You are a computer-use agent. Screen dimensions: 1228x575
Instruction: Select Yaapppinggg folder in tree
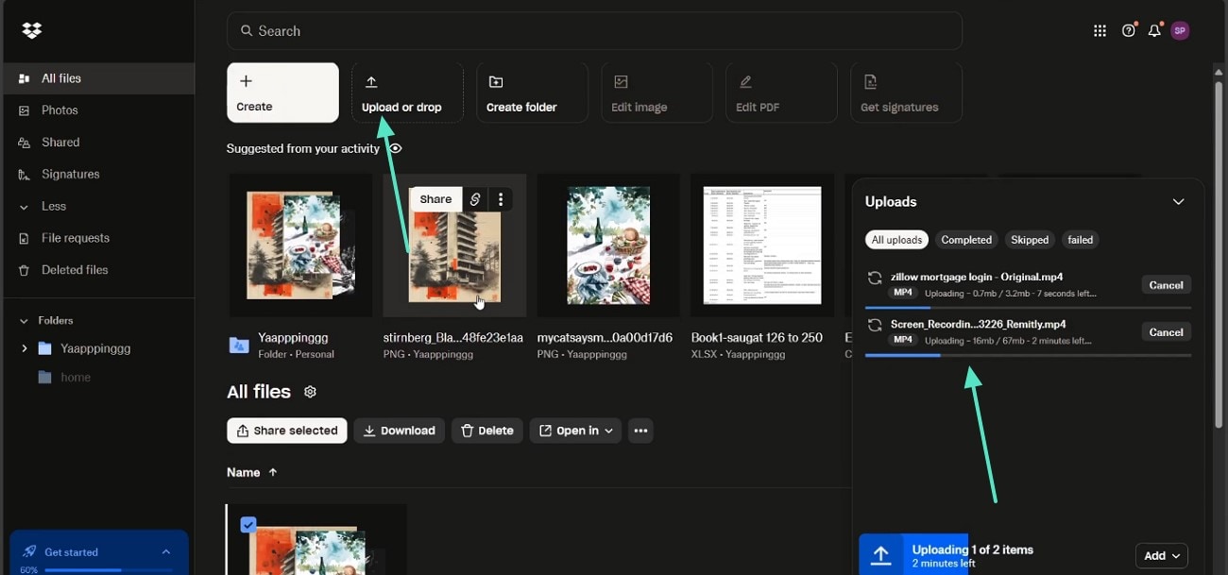(95, 348)
